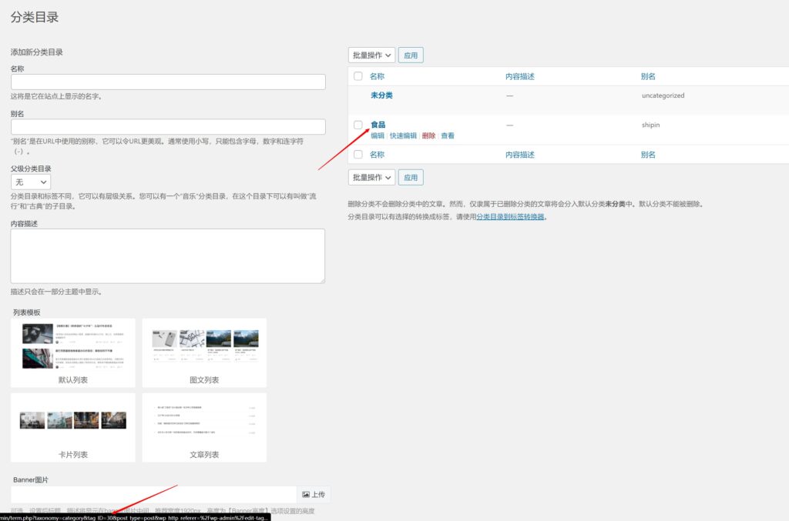
Task: Open the top 批量操作 dropdown
Action: (371, 55)
